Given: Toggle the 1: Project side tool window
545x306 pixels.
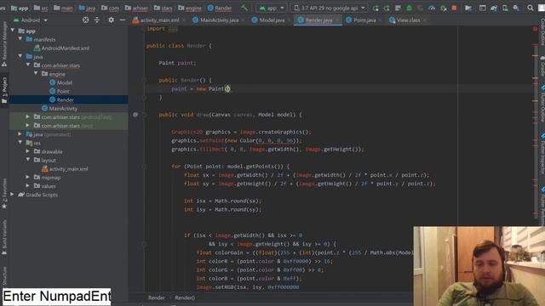Looking at the screenshot, I should pyautogui.click(x=4, y=90).
